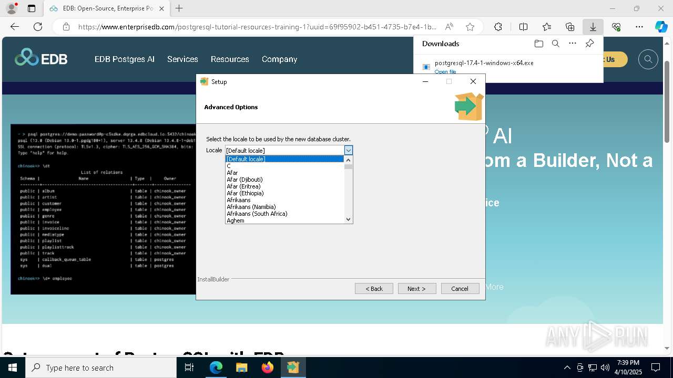Click the EDB site search icon

pyautogui.click(x=648, y=59)
